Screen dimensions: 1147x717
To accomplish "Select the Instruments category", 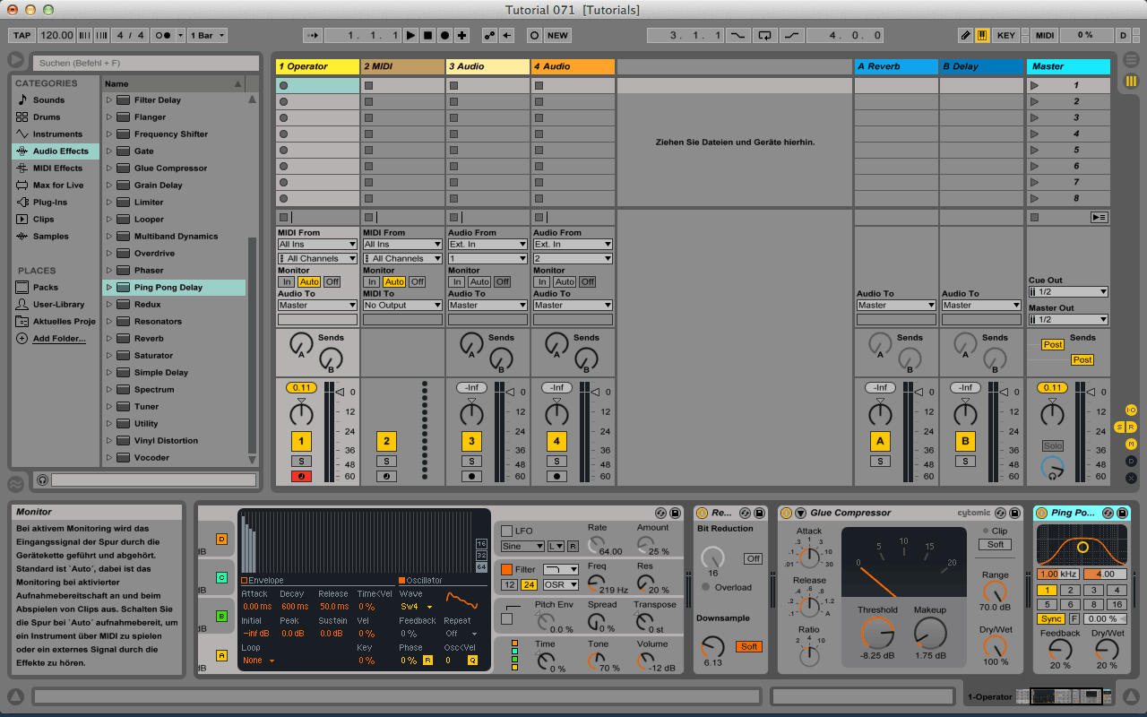I will click(x=57, y=134).
